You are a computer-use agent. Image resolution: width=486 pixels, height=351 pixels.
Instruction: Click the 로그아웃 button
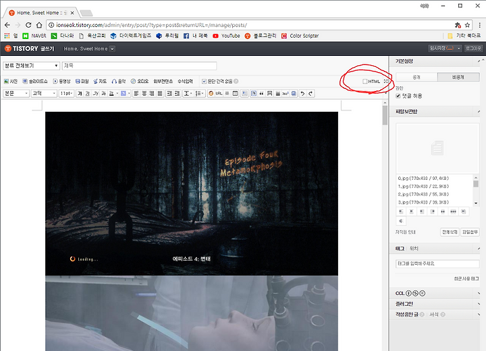pos(474,49)
